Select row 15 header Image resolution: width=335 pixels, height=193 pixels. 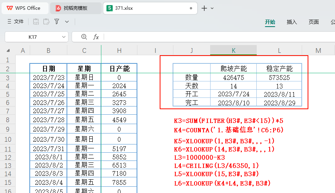(x=8, y=182)
